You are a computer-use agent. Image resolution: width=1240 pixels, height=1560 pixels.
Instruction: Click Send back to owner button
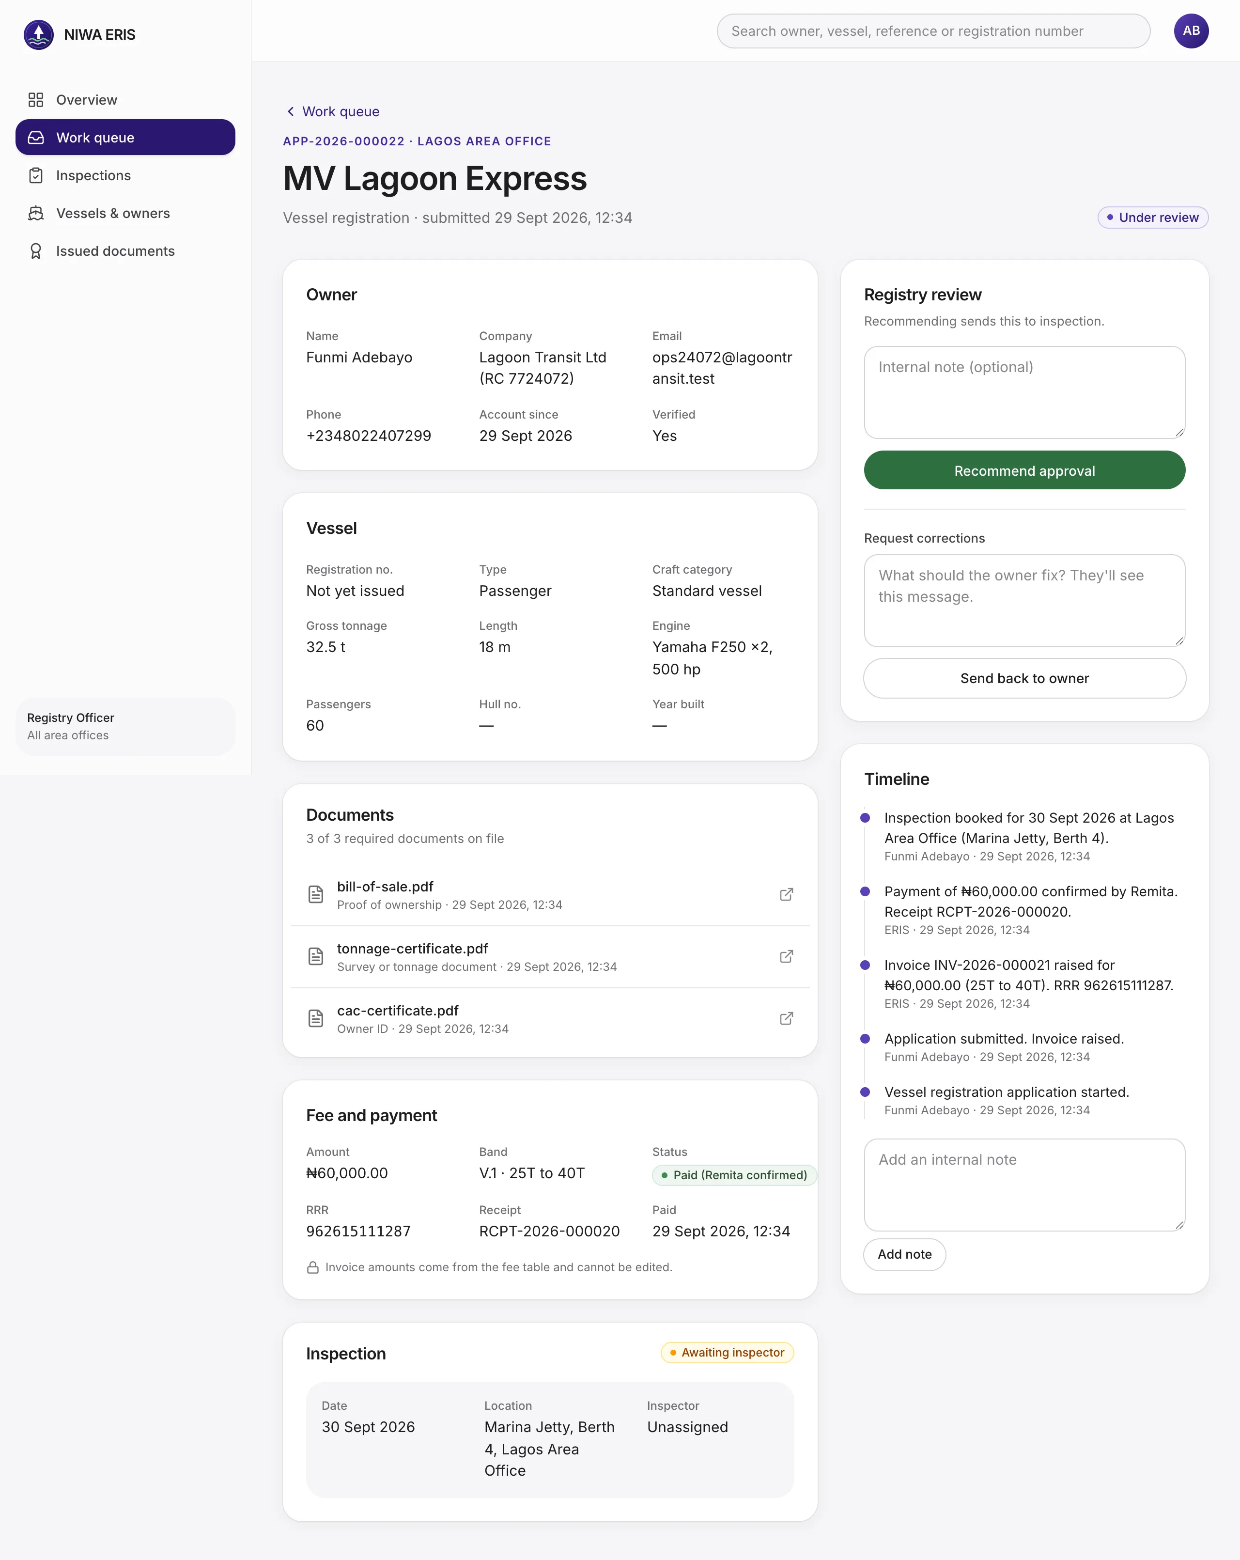[1024, 678]
